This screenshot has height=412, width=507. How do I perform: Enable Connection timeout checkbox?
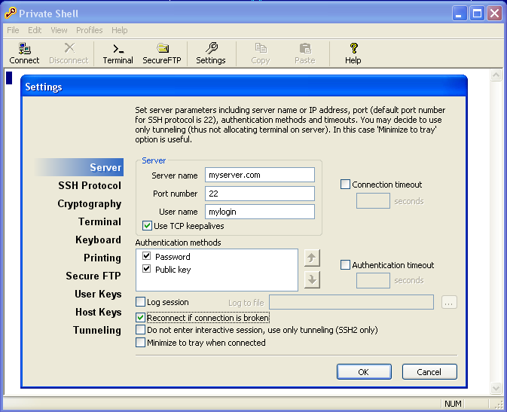pyautogui.click(x=345, y=185)
